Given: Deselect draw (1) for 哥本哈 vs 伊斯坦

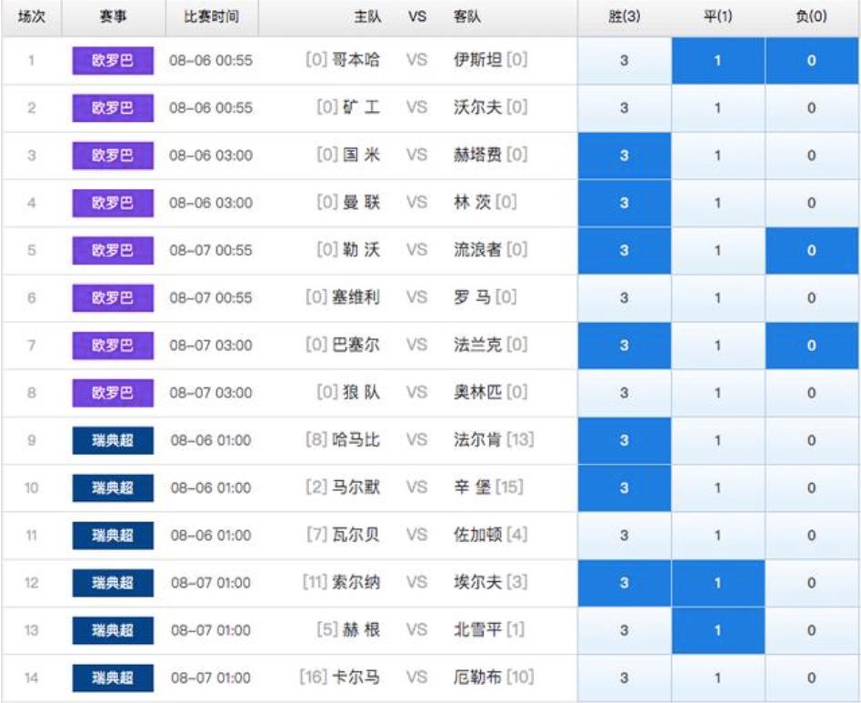Looking at the screenshot, I should (x=717, y=60).
